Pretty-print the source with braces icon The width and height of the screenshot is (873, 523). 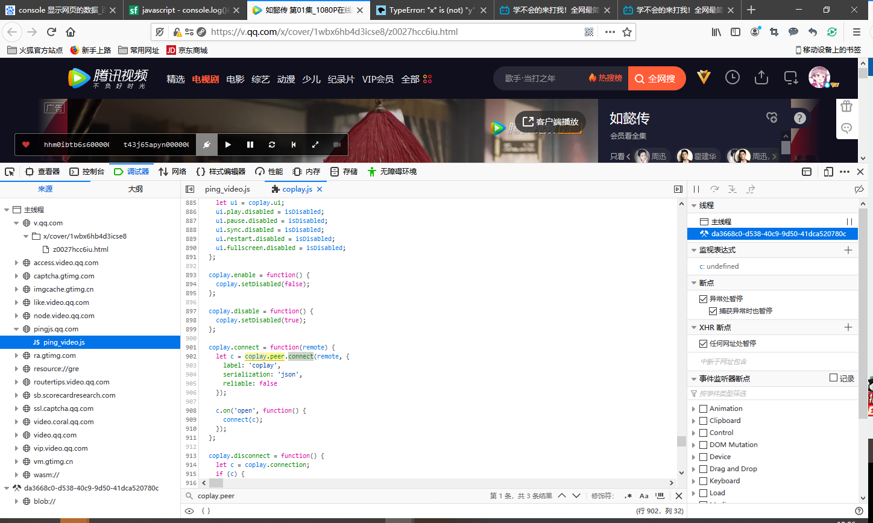(206, 511)
